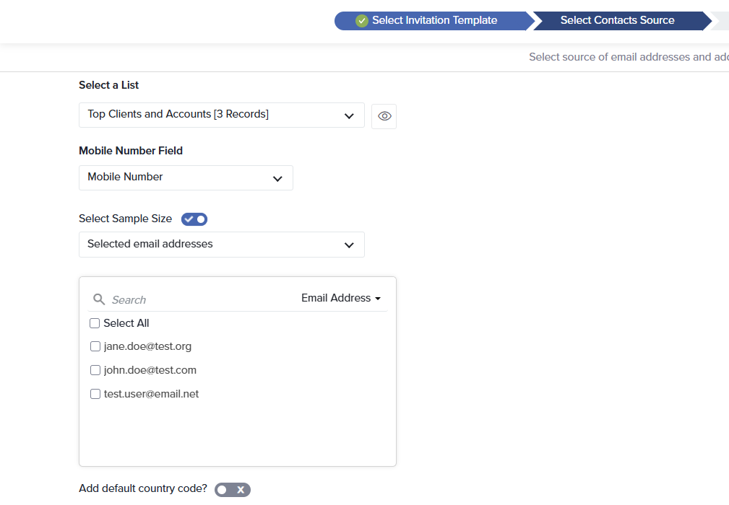Click the jane.doe@test.org email label
This screenshot has width=729, height=505.
pyautogui.click(x=147, y=346)
